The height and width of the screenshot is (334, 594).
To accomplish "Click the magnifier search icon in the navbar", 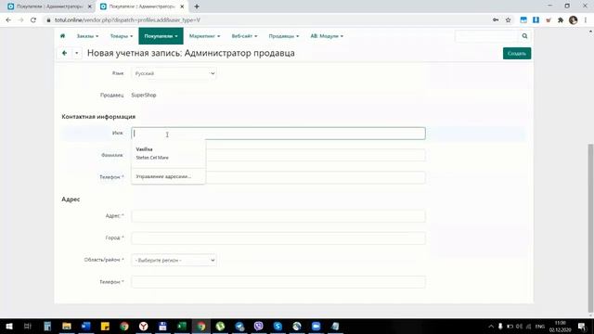I will (524, 36).
